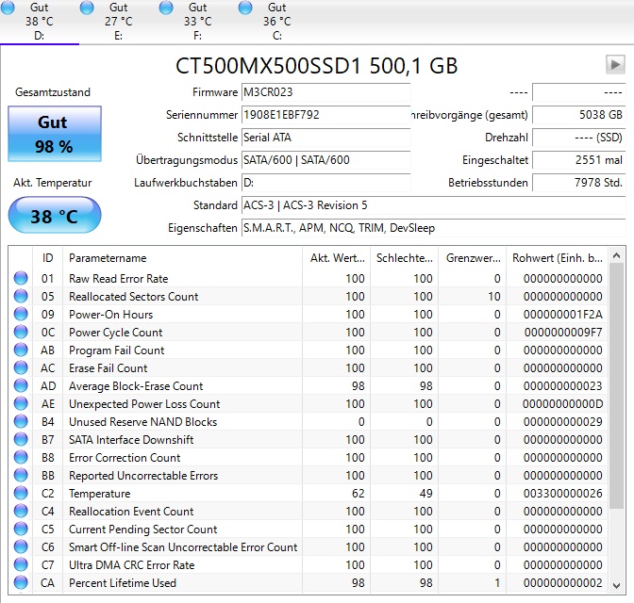Click the Firmware field M3CR023
Viewport: 634px width, 603px height.
click(325, 92)
